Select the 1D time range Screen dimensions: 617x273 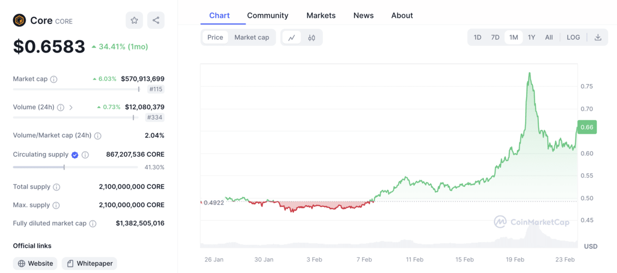point(478,38)
